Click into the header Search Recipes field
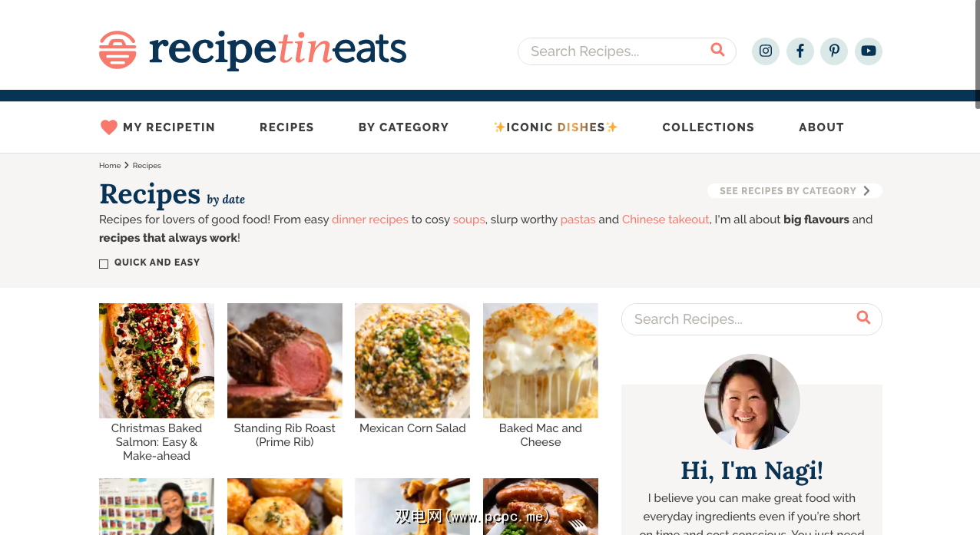 614,51
